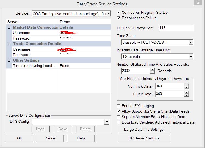The image size is (205, 148).
Task: Select Market Data Username value
Action: [x=85, y=33]
